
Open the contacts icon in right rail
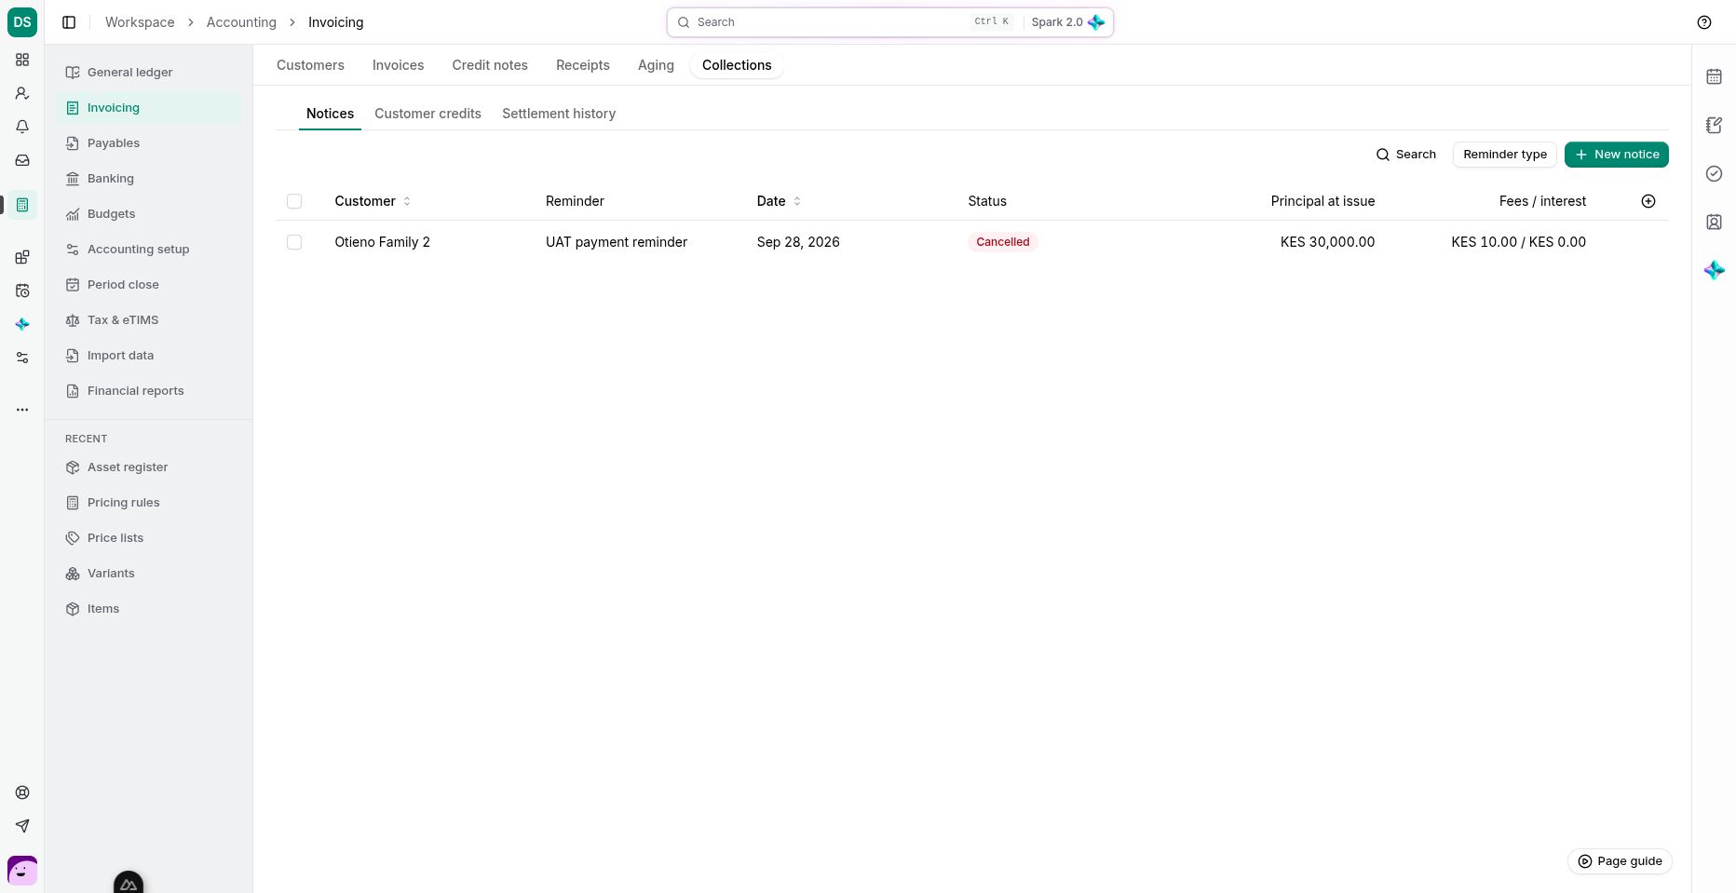(1714, 222)
